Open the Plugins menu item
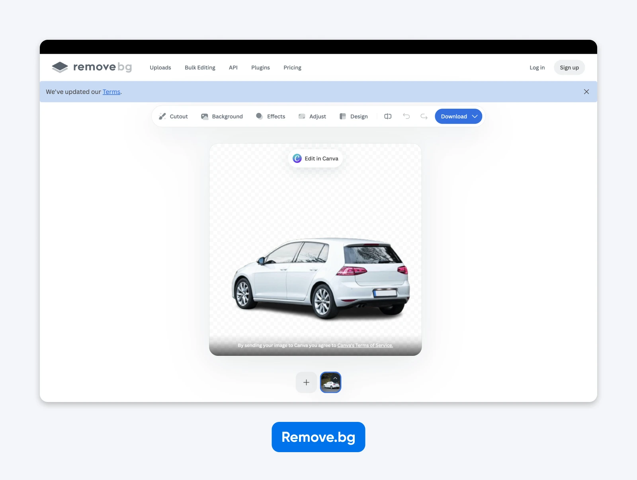This screenshot has height=480, width=637. click(260, 67)
